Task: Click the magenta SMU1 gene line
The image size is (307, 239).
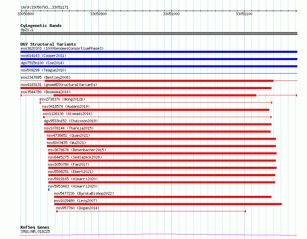Action: (159, 235)
